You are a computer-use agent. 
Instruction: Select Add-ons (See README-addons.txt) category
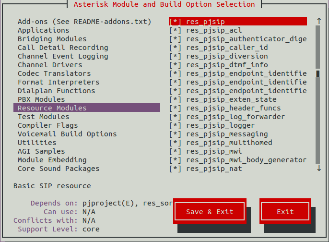pyautogui.click(x=84, y=22)
